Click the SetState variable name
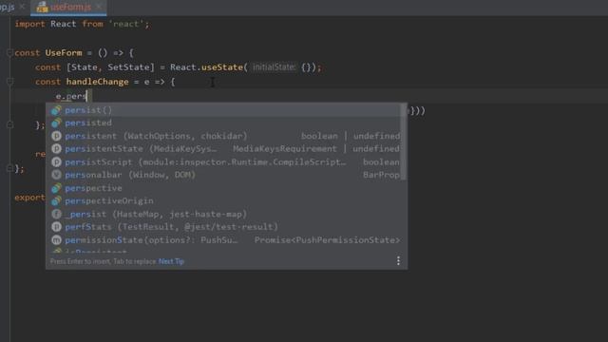 click(x=128, y=67)
